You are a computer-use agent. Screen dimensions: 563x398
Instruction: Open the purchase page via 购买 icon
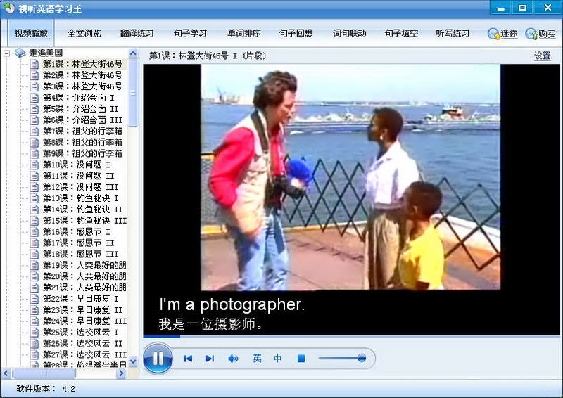tap(540, 34)
